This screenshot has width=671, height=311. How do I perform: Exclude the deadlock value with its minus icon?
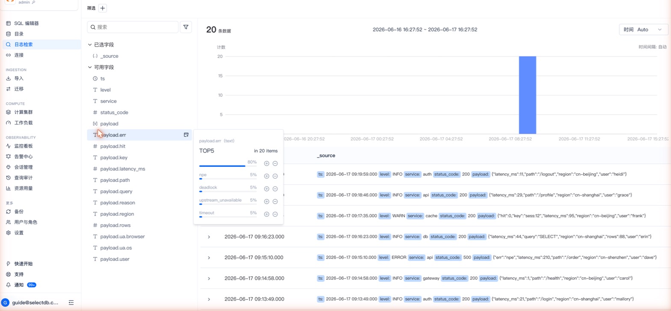[x=275, y=189]
